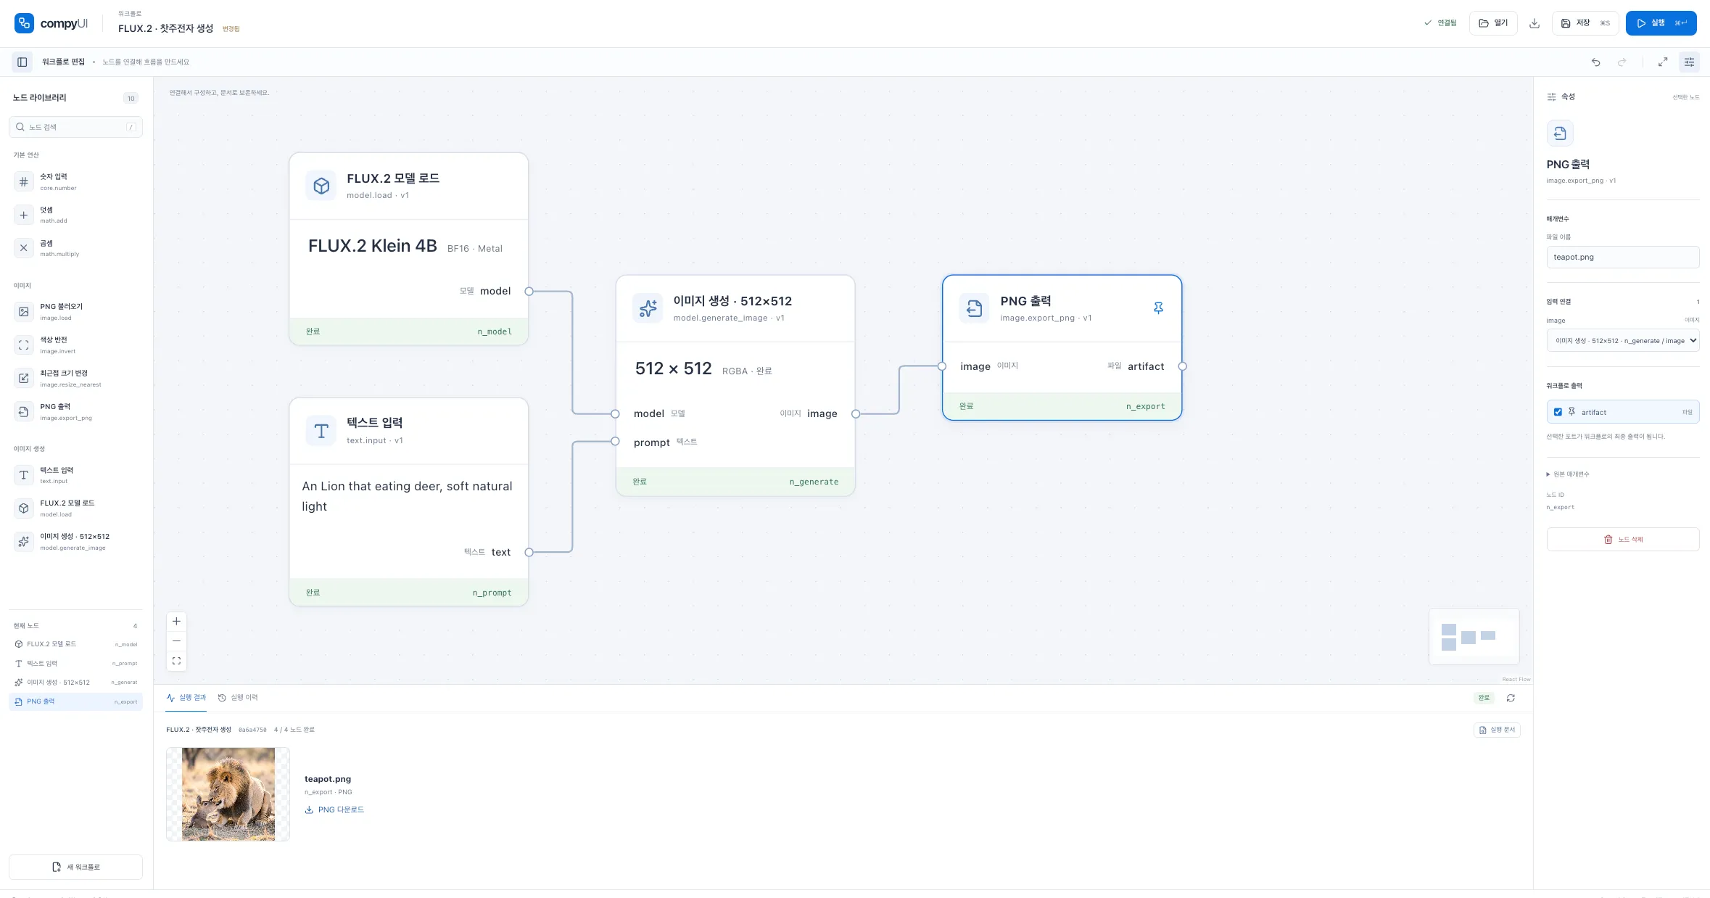Click the image output port on the 이미지 생성 node
The height and width of the screenshot is (898, 1710).
click(x=856, y=414)
